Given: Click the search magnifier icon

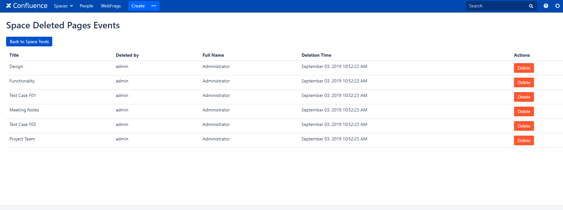Looking at the screenshot, I should [531, 6].
